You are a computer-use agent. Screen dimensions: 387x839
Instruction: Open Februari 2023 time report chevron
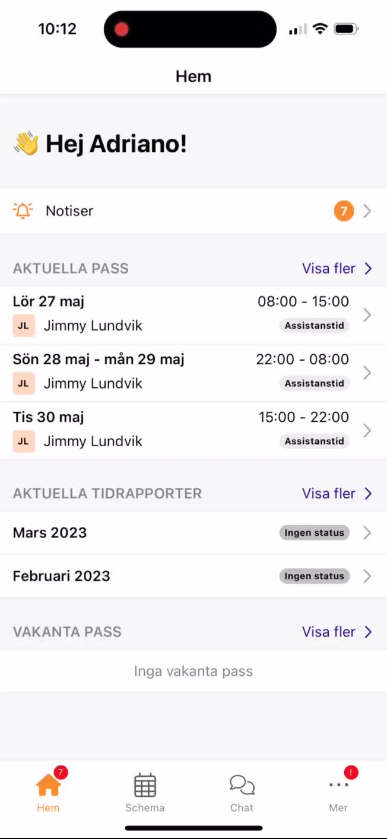[367, 576]
